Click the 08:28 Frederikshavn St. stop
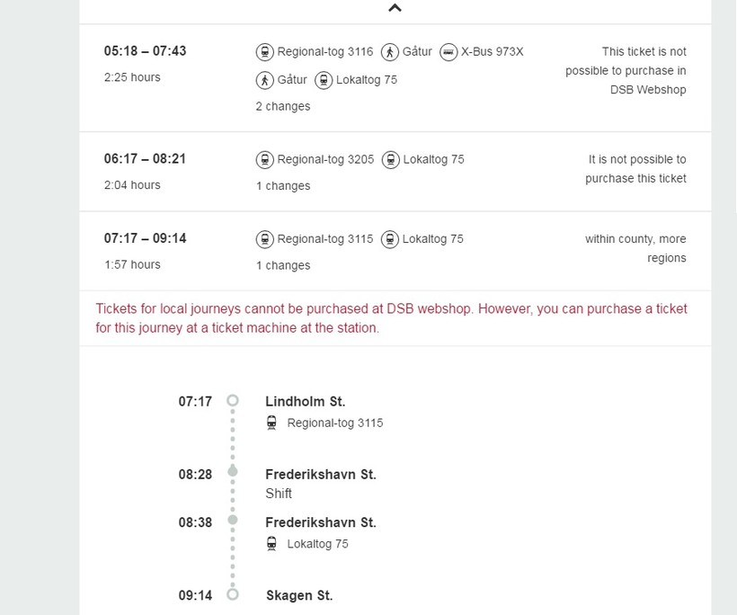This screenshot has height=615, width=737. pos(320,474)
